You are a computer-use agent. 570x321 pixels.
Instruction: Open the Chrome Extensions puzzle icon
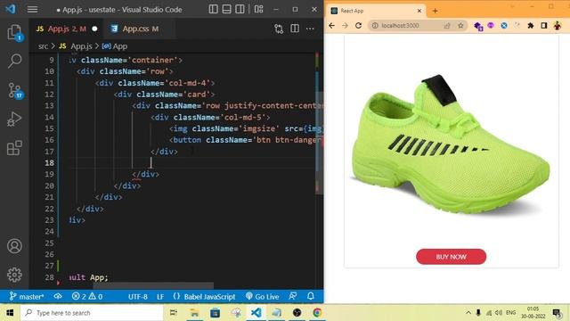531,26
